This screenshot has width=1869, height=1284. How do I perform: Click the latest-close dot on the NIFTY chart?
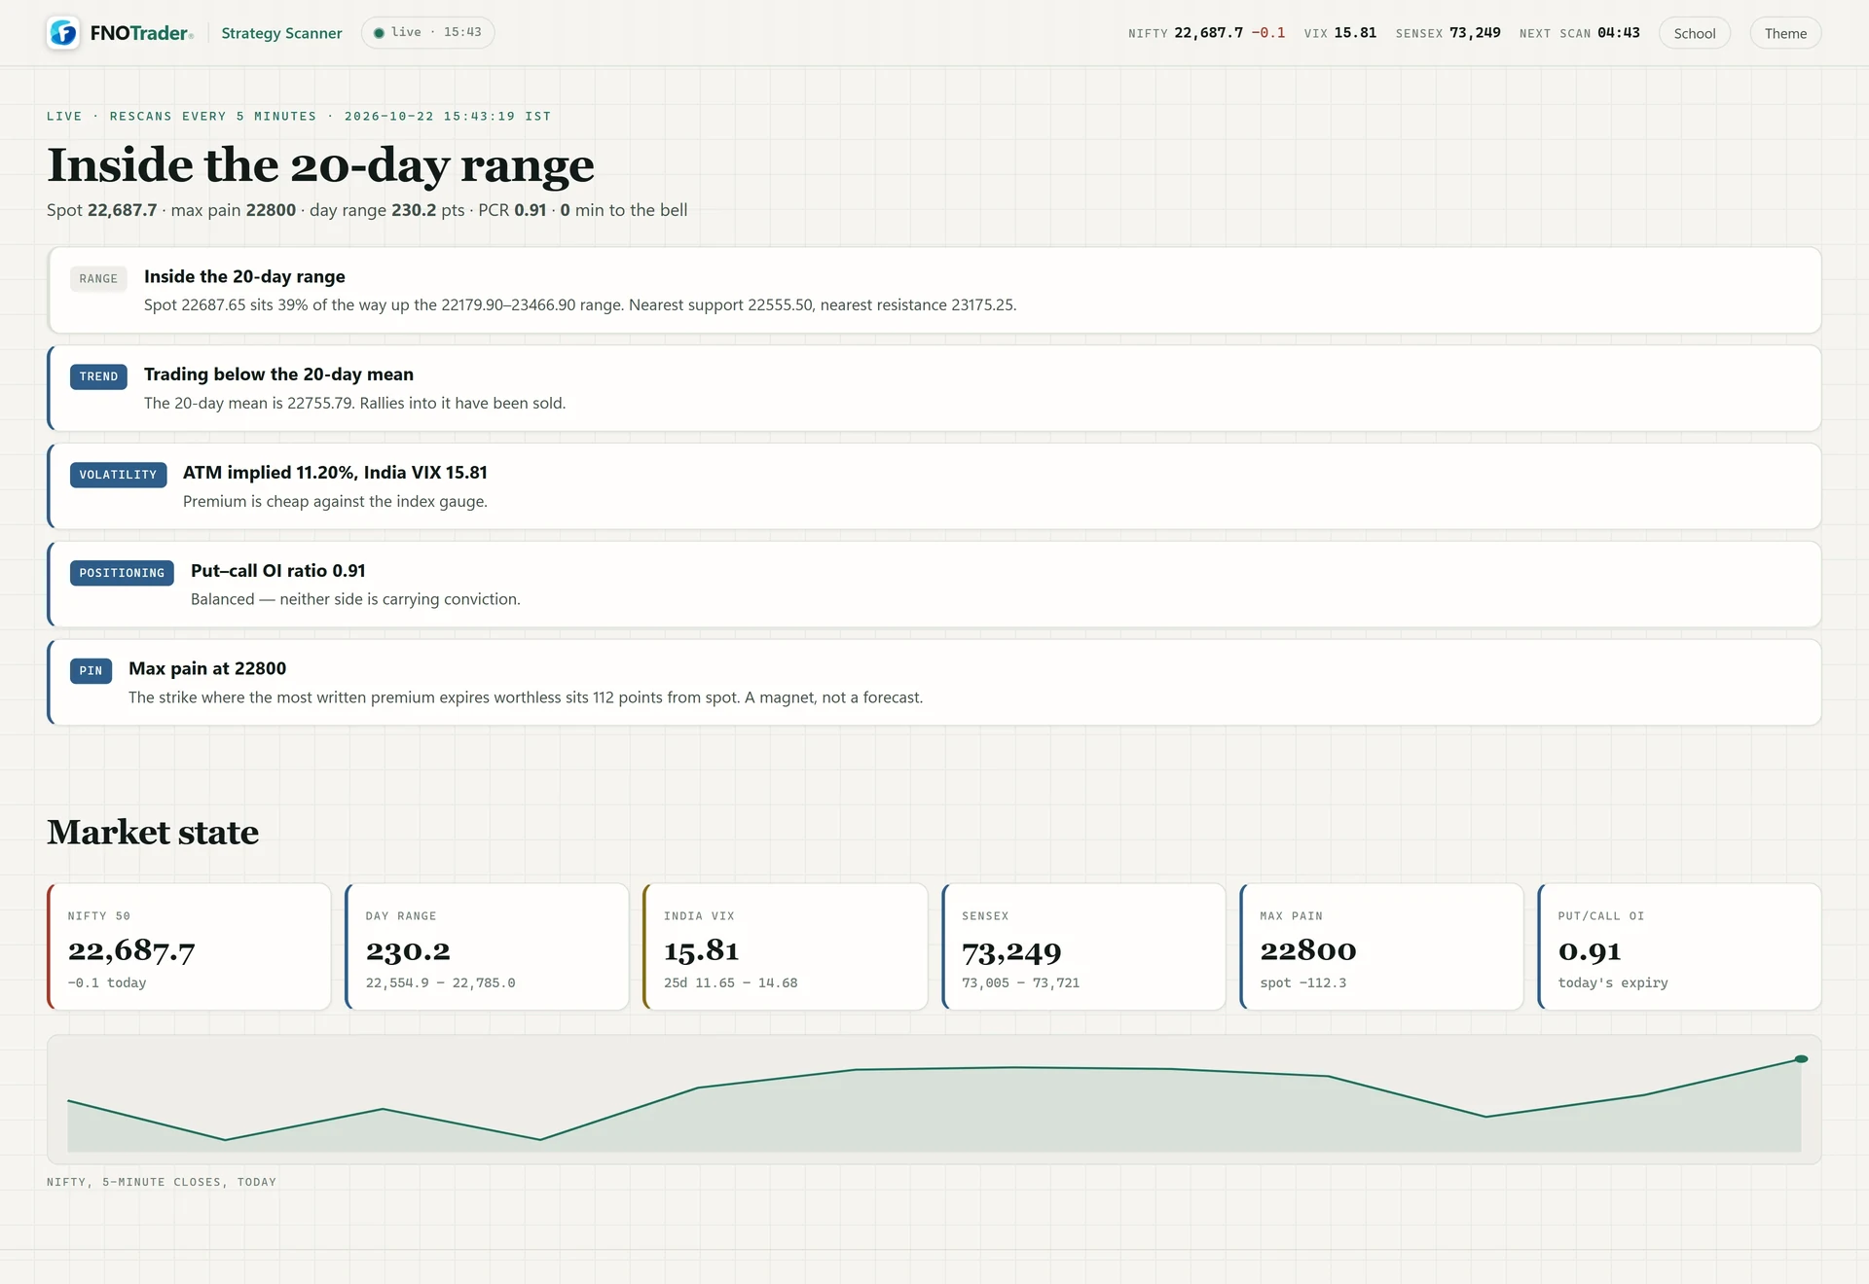pos(1801,1058)
